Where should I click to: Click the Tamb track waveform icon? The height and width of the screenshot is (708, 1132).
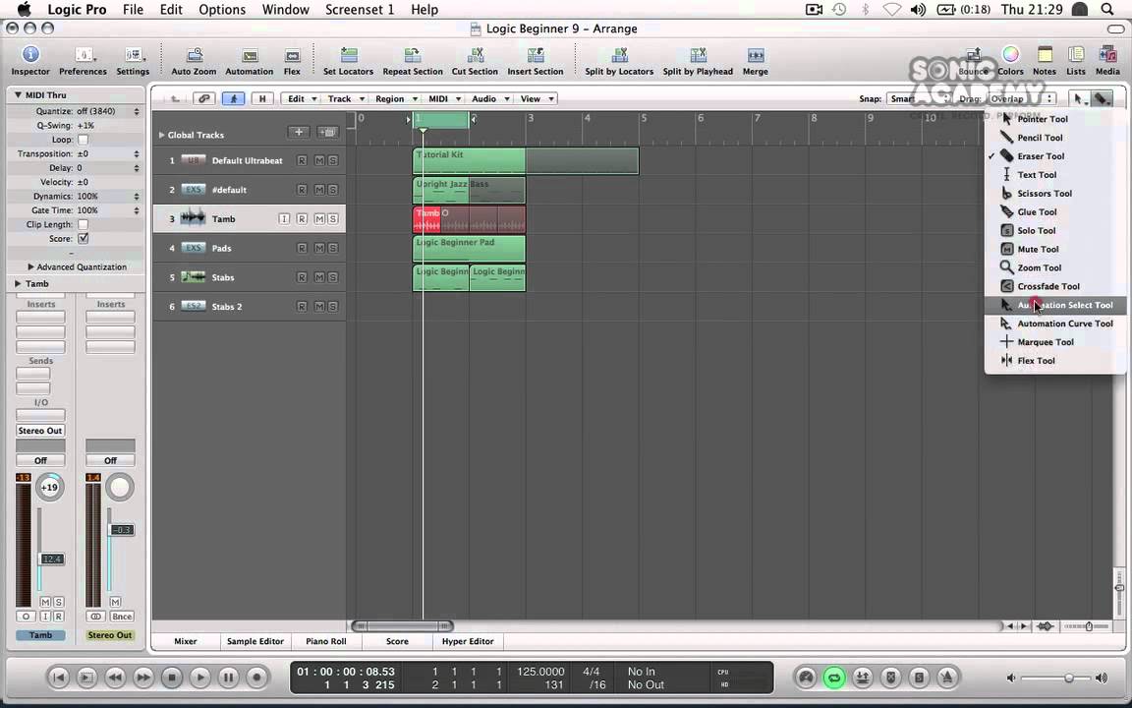pyautogui.click(x=193, y=218)
